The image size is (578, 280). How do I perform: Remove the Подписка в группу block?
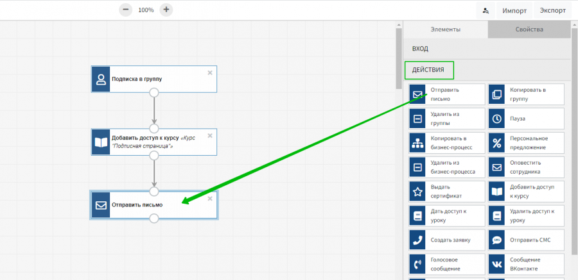pyautogui.click(x=210, y=72)
